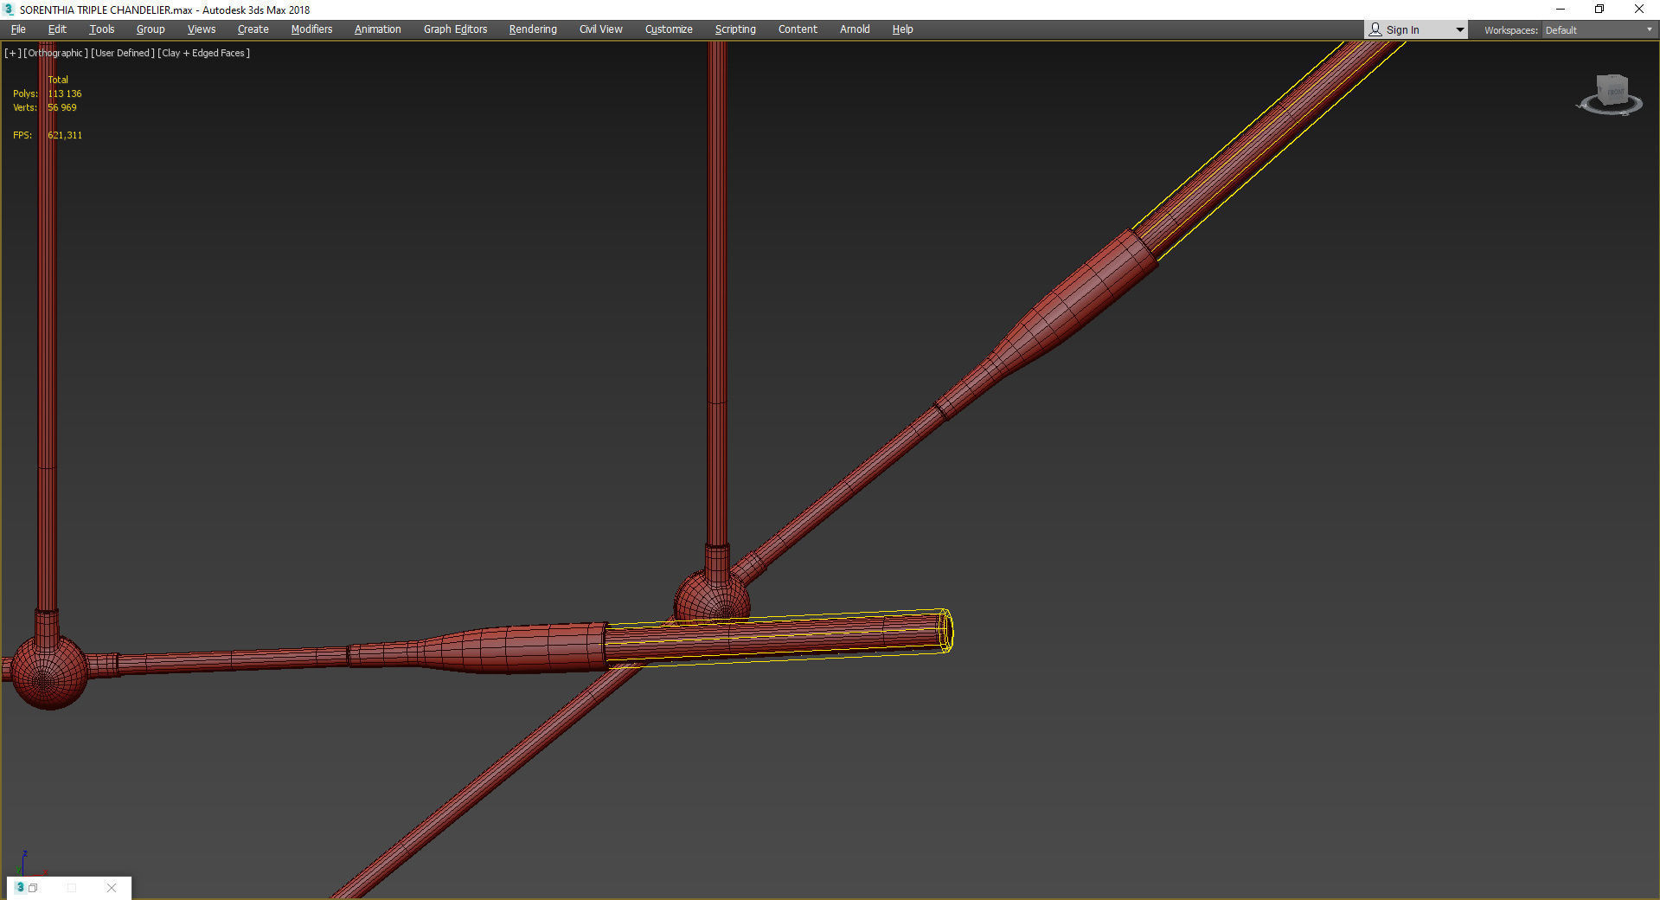Open the Civil View menu

600,29
